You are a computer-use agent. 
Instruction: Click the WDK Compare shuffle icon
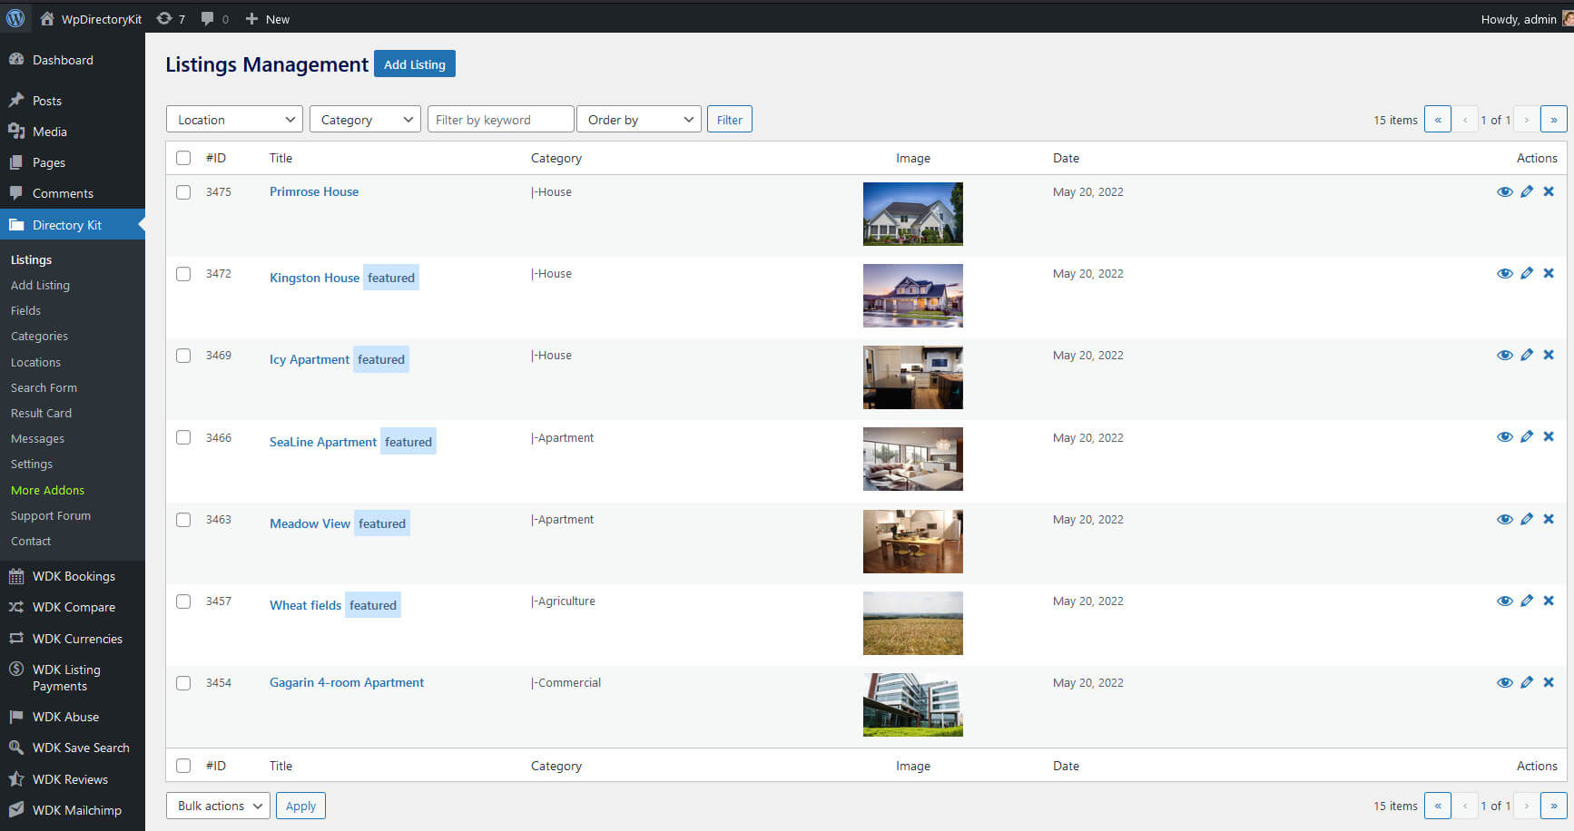point(16,607)
